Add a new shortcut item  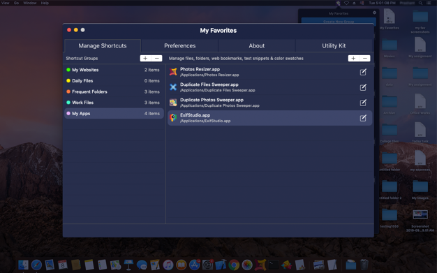pyautogui.click(x=353, y=58)
